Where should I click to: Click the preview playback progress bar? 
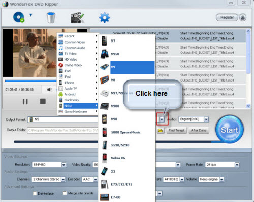click(30, 81)
